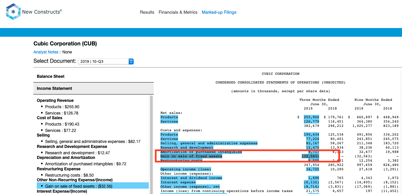
Task: Select Cost of Sales Products : $190.43
Action: [x=62, y=124]
